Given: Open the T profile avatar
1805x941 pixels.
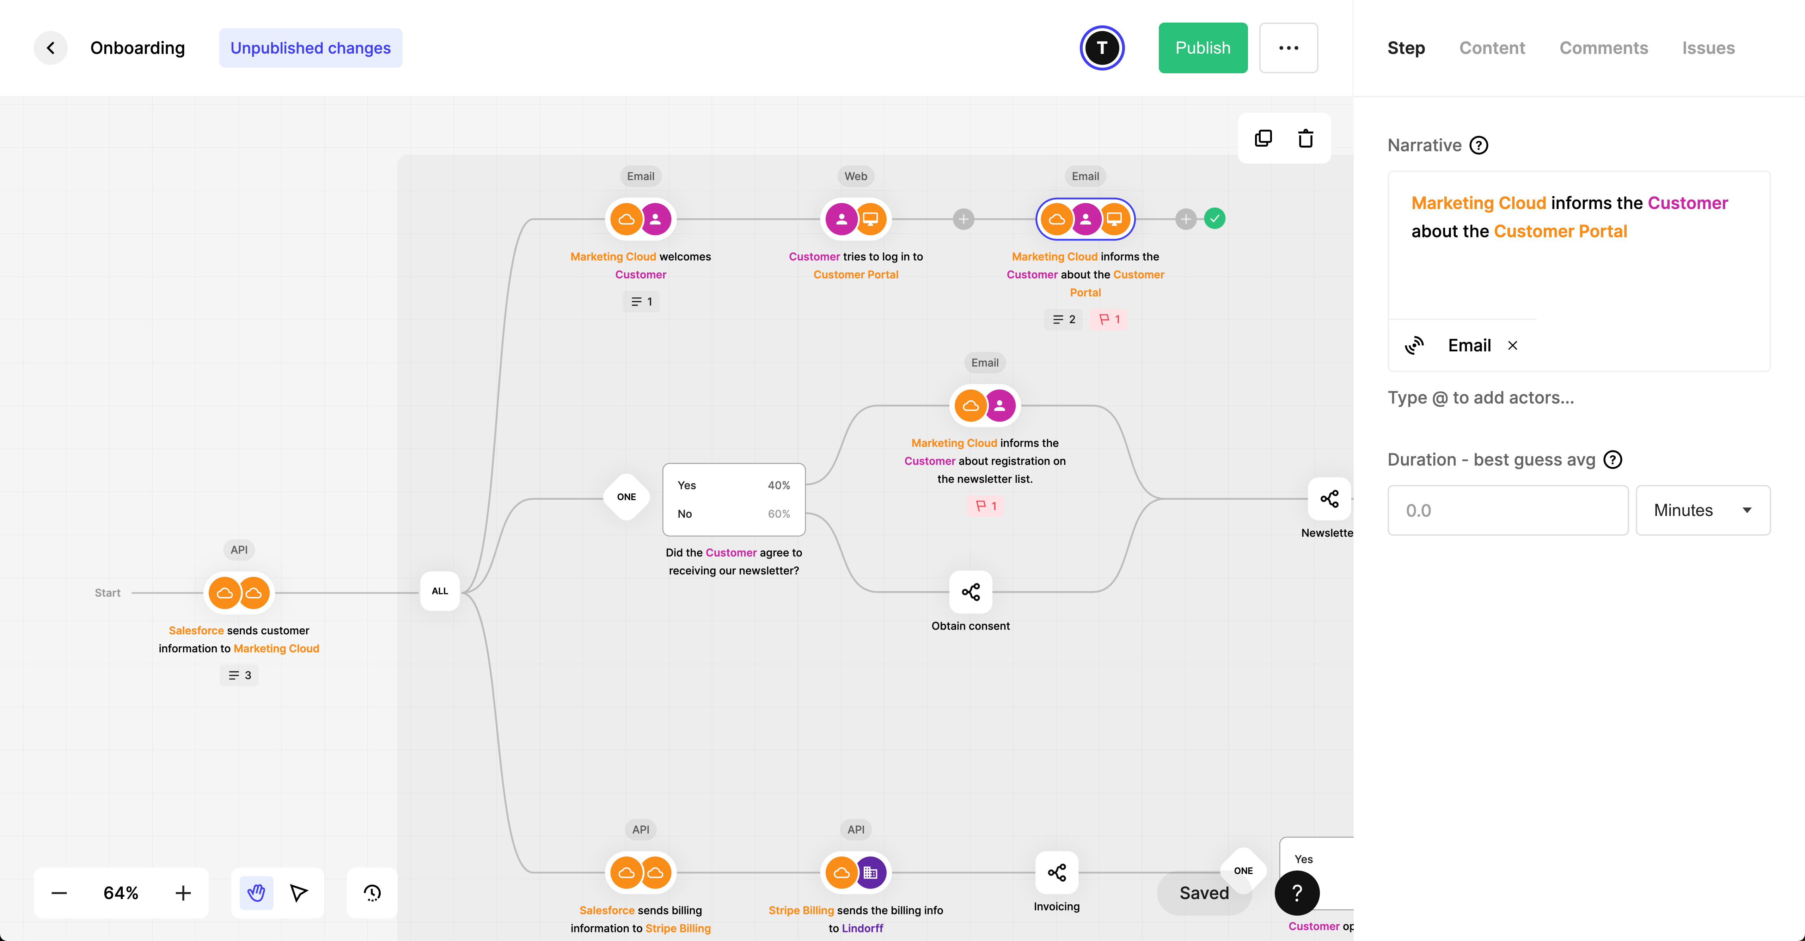Looking at the screenshot, I should click(x=1101, y=48).
